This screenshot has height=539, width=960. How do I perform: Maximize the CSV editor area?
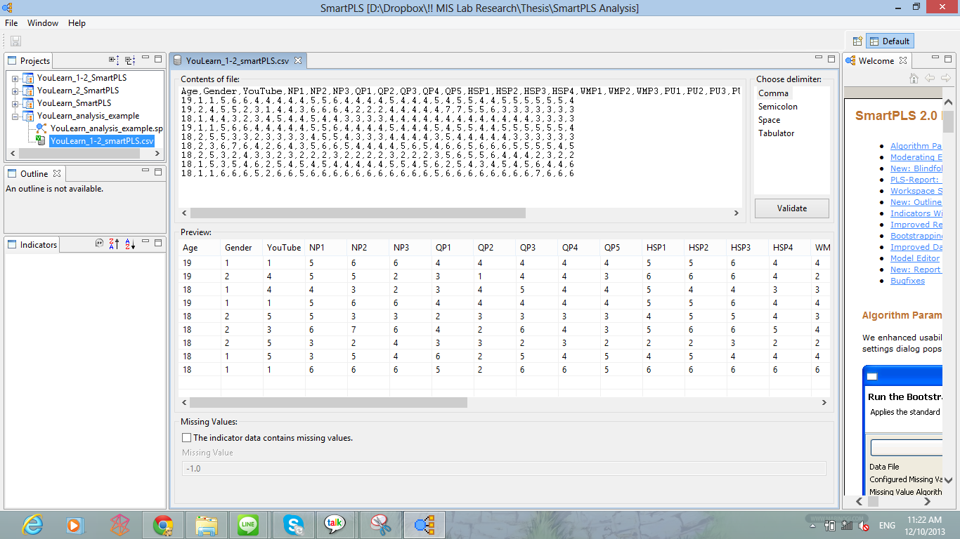(832, 58)
